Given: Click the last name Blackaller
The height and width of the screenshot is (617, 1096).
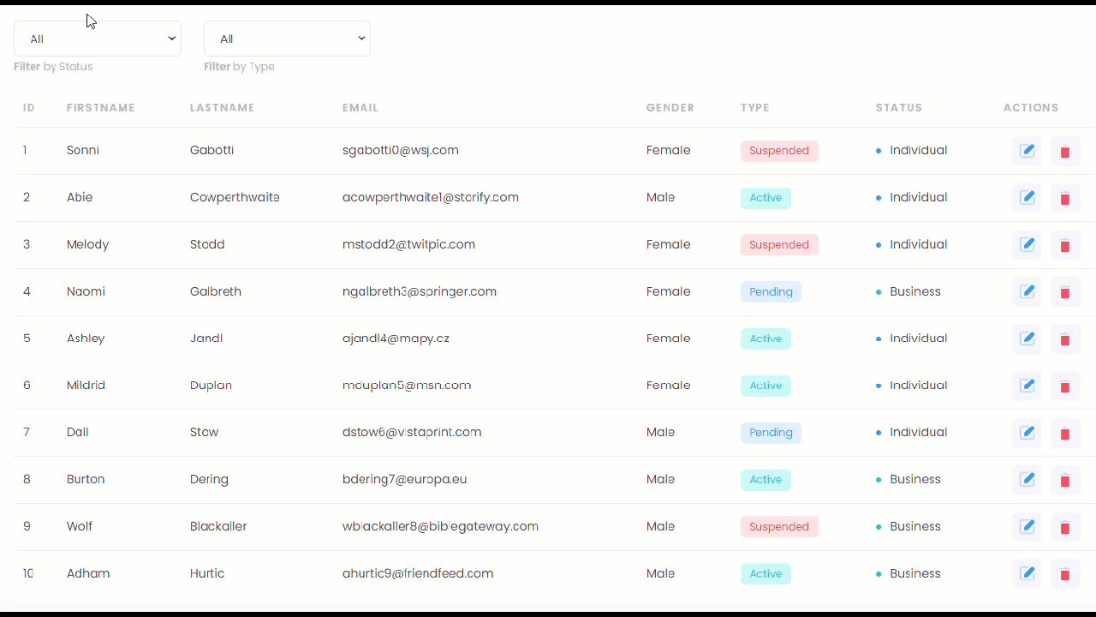Looking at the screenshot, I should (x=218, y=527).
